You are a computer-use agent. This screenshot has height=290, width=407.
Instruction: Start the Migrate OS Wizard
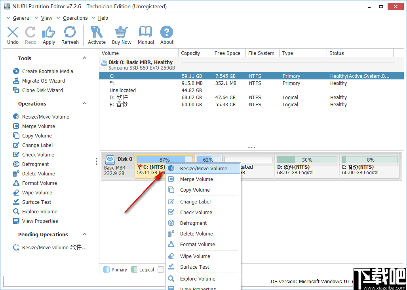point(41,81)
